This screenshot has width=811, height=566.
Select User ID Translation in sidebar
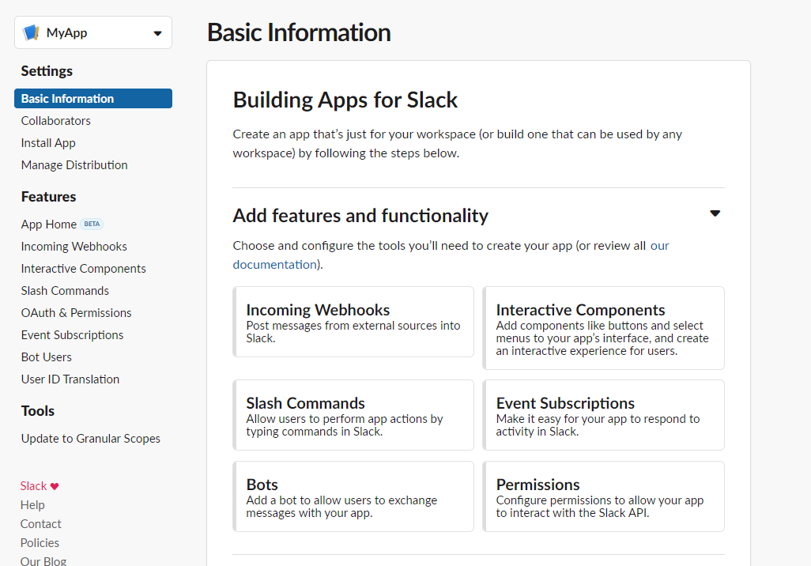tap(70, 379)
